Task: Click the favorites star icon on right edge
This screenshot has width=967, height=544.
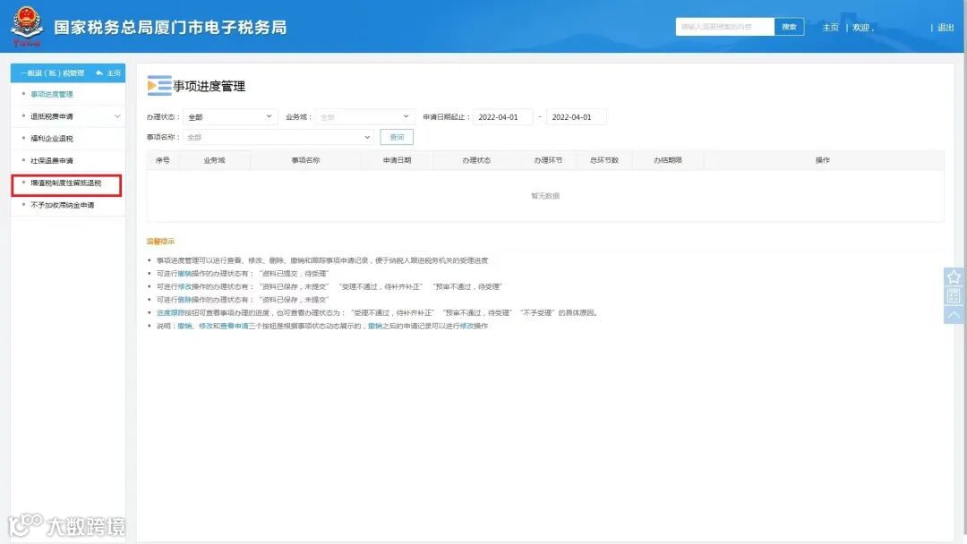Action: [954, 276]
